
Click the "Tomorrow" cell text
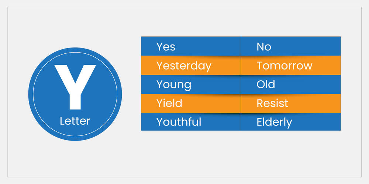(284, 66)
